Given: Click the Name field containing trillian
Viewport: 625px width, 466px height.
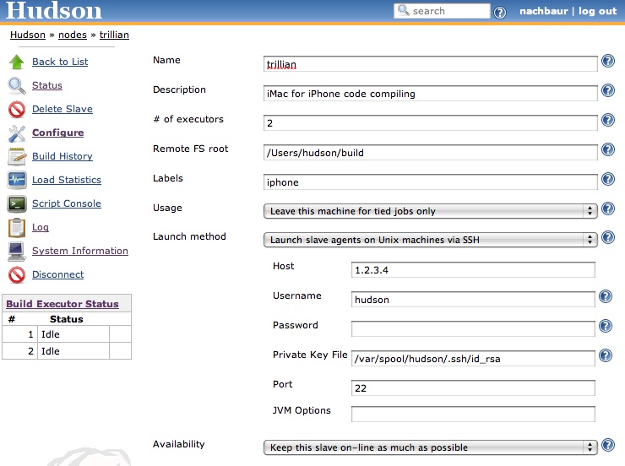Looking at the screenshot, I should point(431,64).
